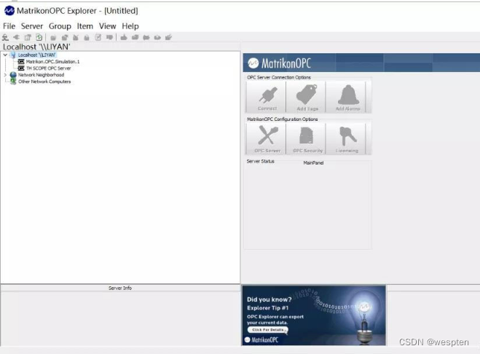
Task: Open the Item menu
Action: point(84,26)
